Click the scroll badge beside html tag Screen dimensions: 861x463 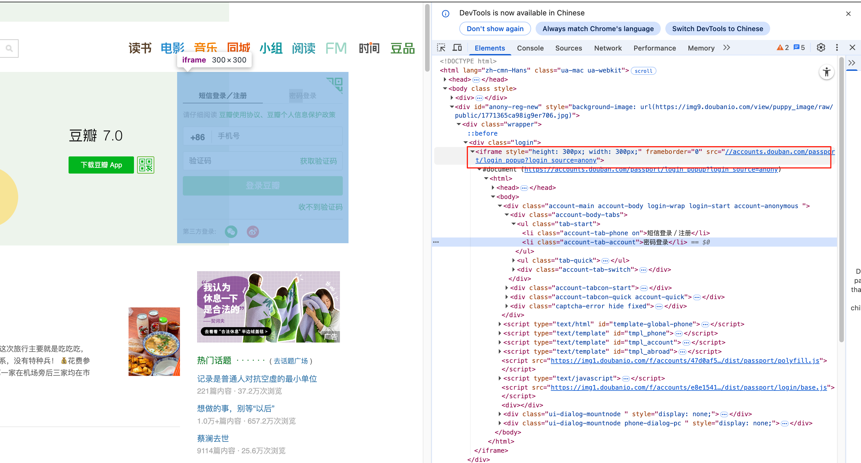click(x=643, y=71)
